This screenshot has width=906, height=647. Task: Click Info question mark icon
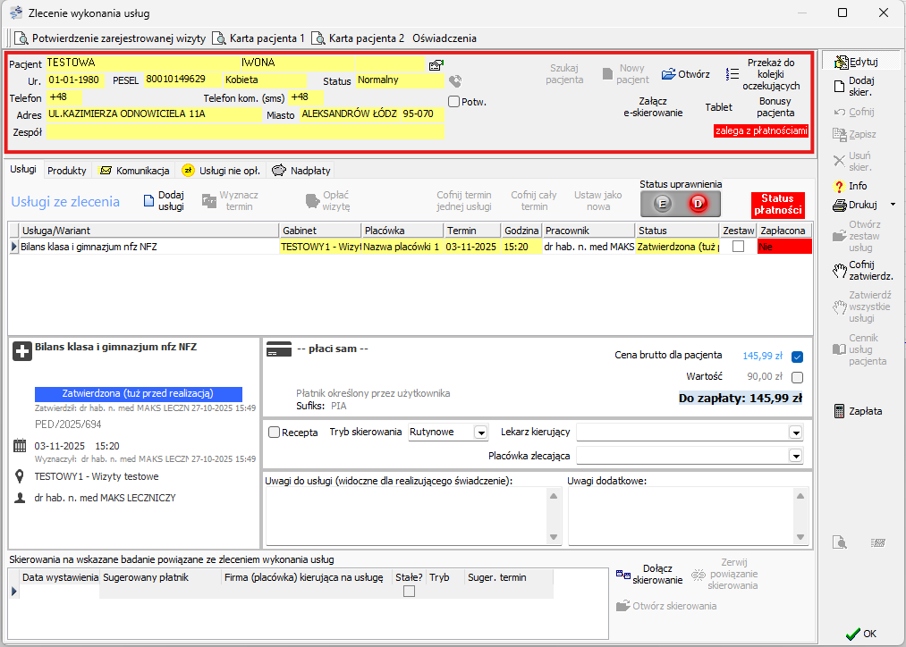click(x=839, y=186)
